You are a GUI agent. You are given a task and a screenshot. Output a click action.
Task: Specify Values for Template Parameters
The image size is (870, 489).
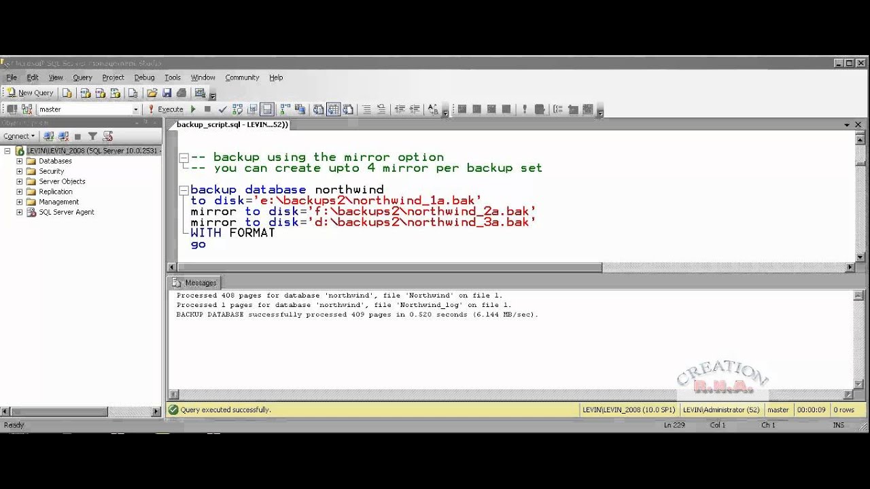coord(433,109)
